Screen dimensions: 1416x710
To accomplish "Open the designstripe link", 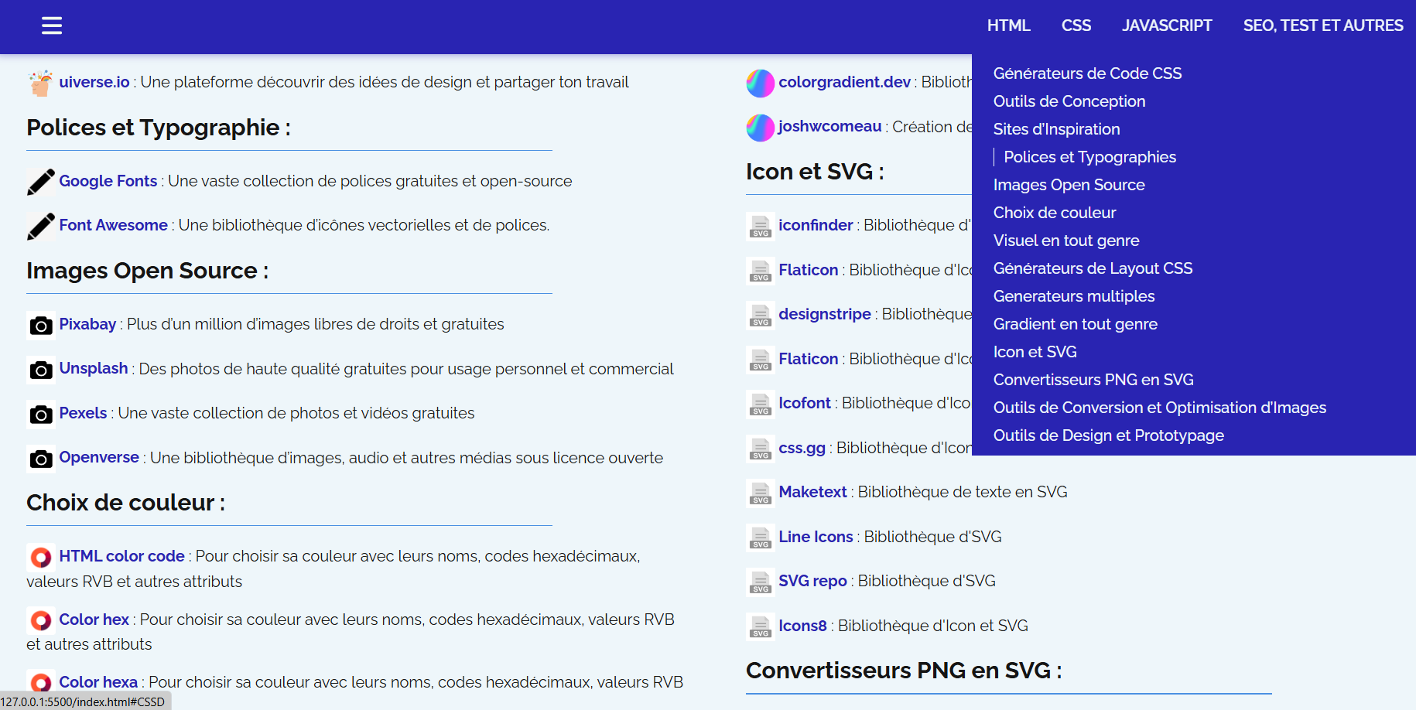I will (x=825, y=314).
